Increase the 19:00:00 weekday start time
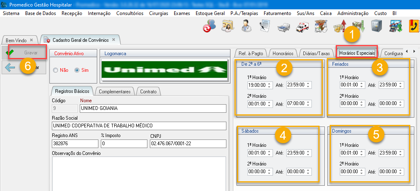Viewport: 420px width, 191px height. point(269,84)
